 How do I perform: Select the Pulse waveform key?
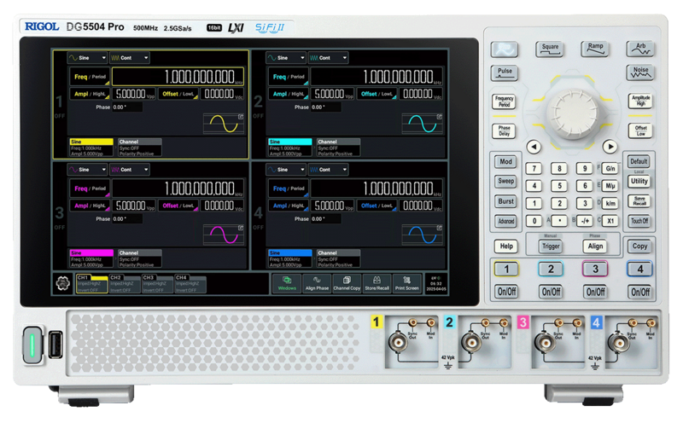[x=505, y=73]
